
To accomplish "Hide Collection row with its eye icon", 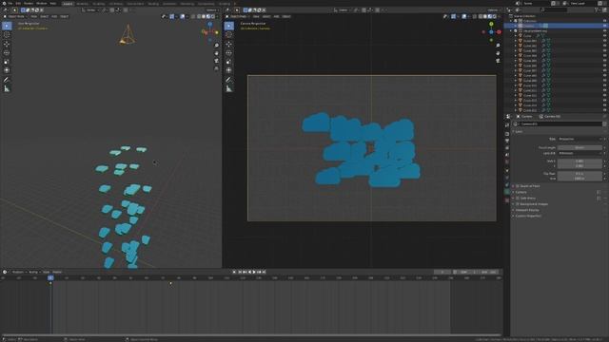I will coord(605,21).
